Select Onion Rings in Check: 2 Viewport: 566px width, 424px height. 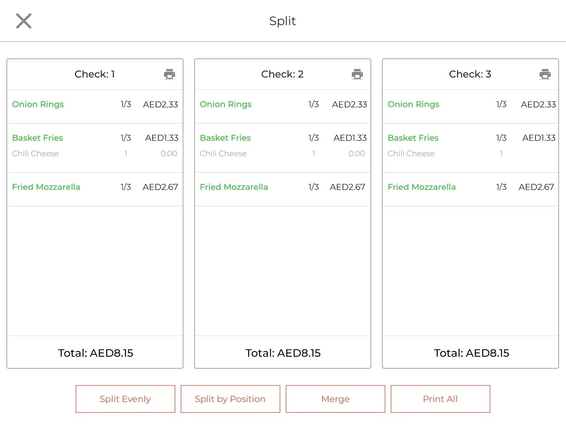pyautogui.click(x=225, y=104)
